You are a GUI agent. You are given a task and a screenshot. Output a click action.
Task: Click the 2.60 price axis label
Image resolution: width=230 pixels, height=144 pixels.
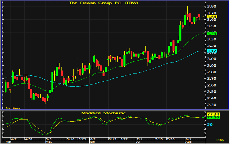pyautogui.click(x=212, y=85)
